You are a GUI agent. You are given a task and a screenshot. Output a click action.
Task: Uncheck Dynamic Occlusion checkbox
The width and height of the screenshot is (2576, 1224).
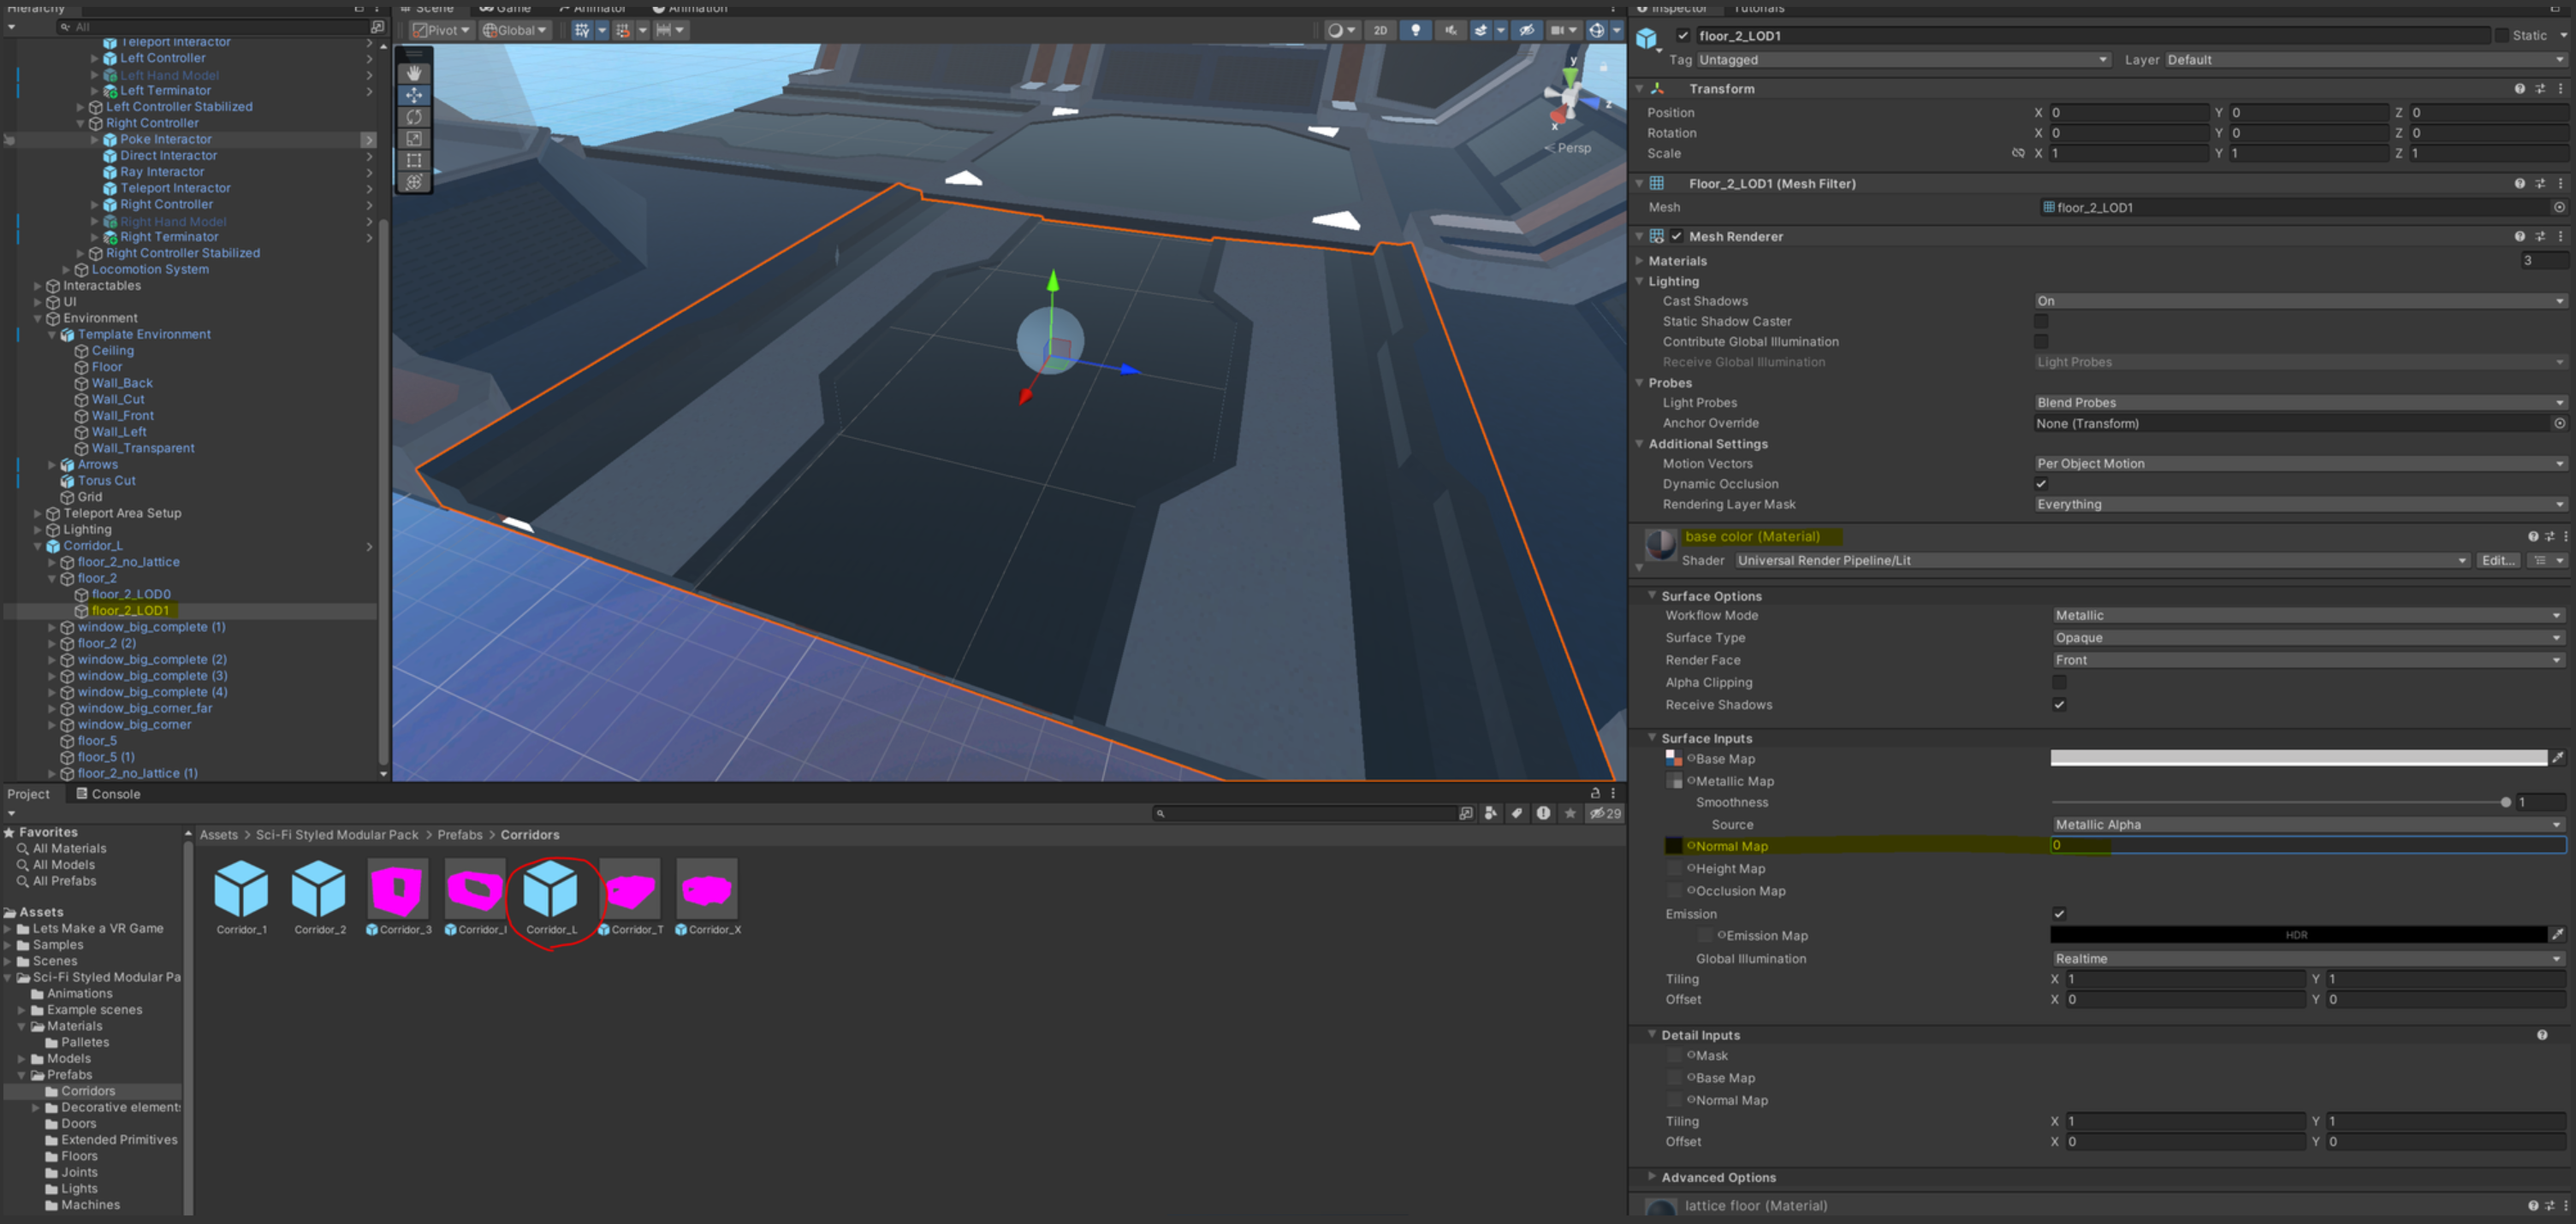tap(2041, 483)
